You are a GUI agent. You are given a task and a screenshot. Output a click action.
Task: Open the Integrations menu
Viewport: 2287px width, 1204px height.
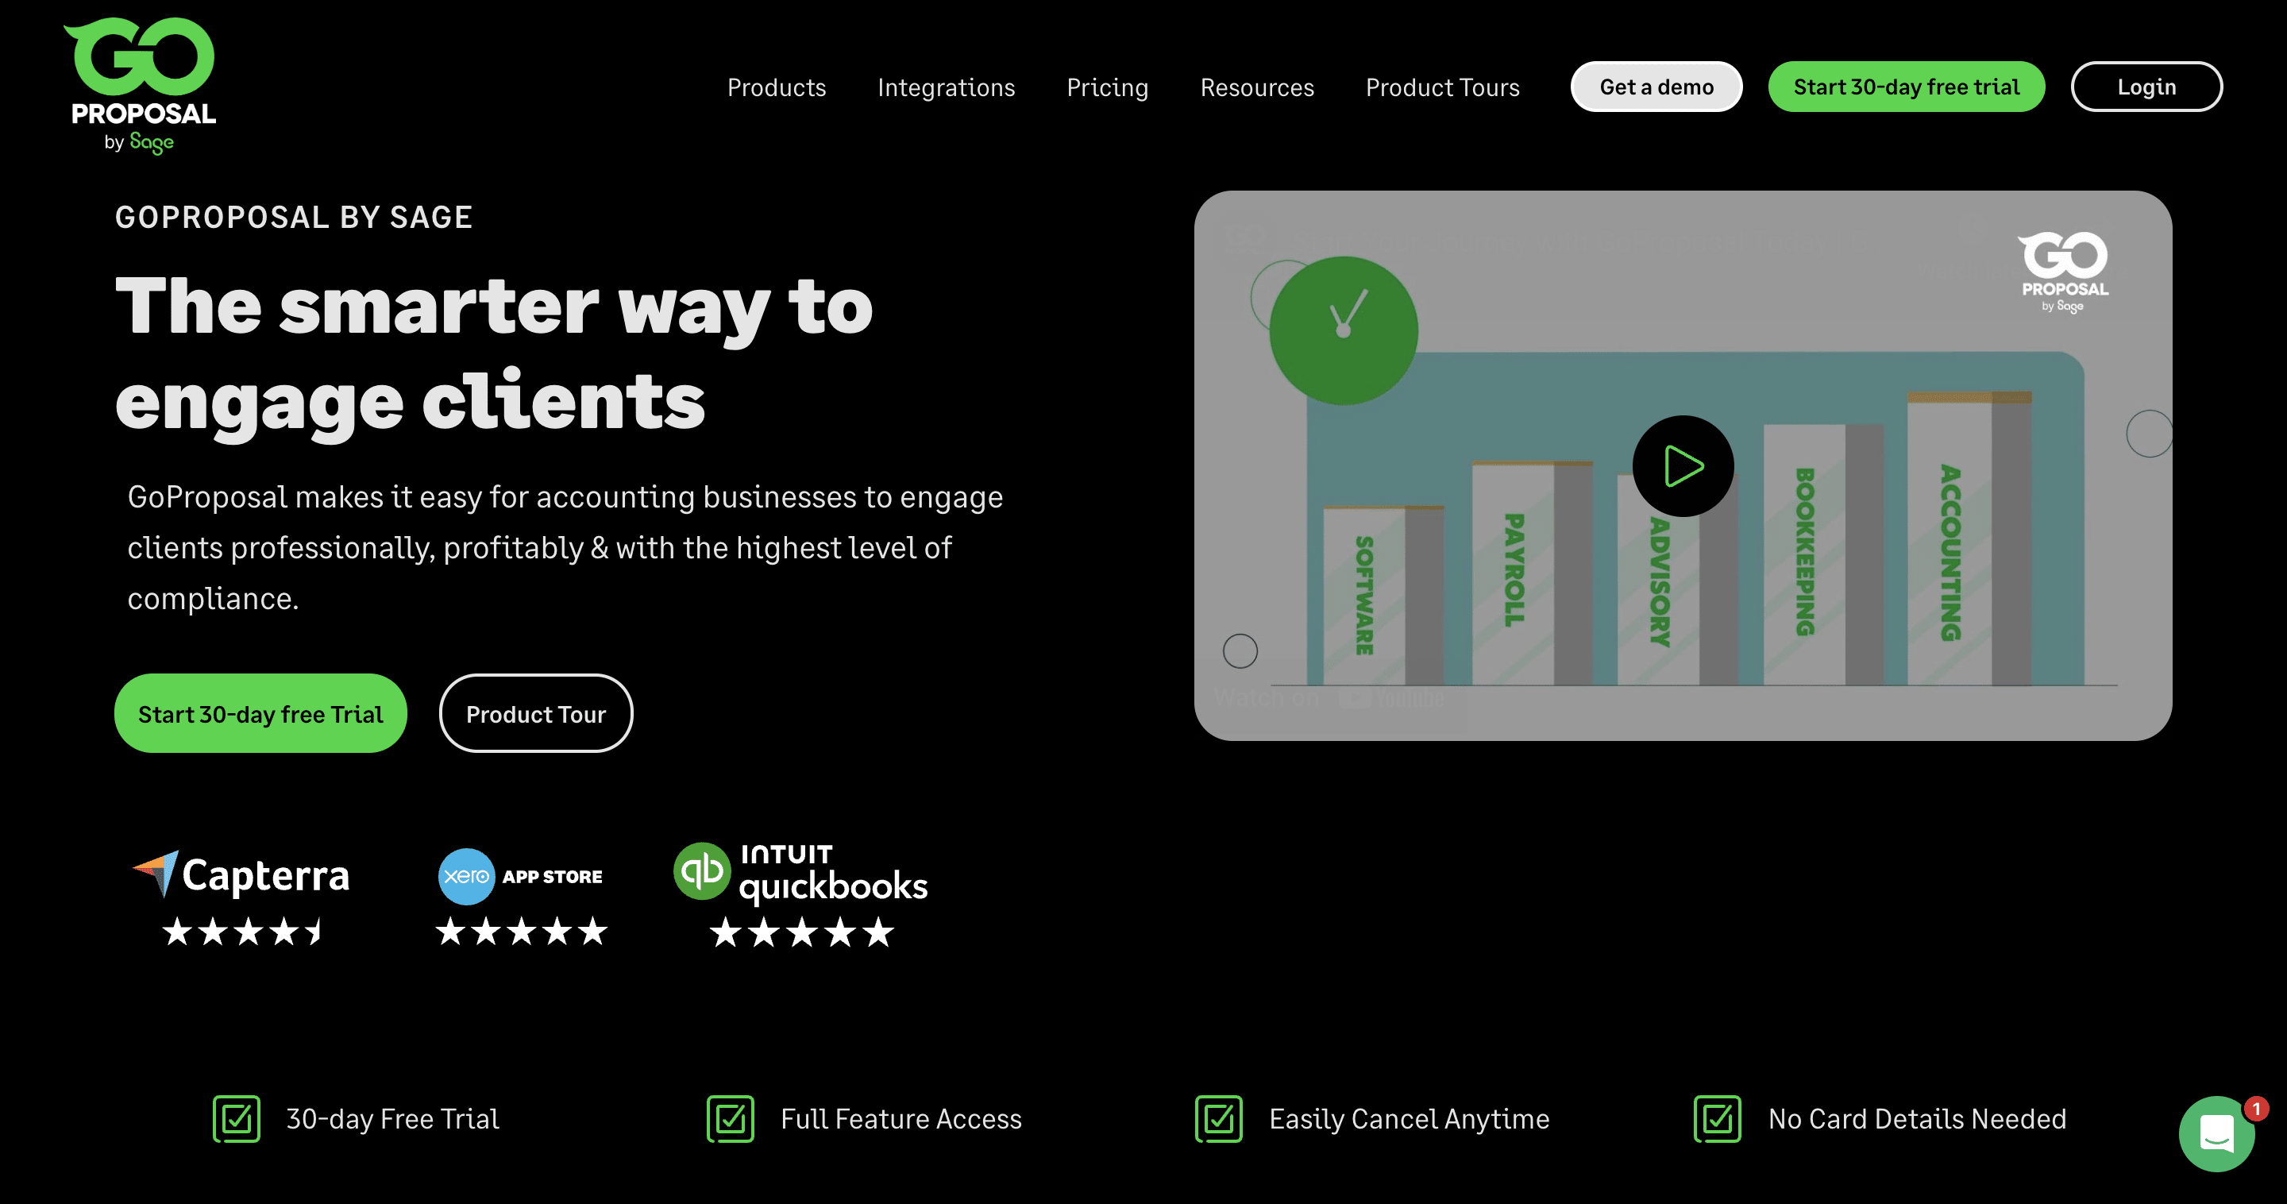946,87
